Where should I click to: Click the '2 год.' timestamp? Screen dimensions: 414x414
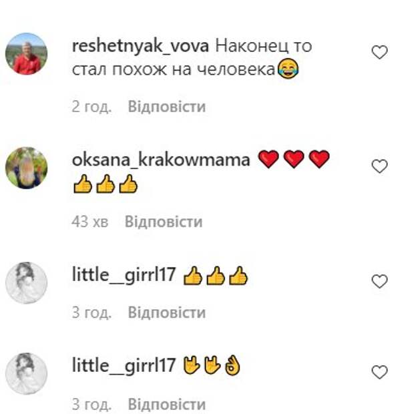pos(91,108)
